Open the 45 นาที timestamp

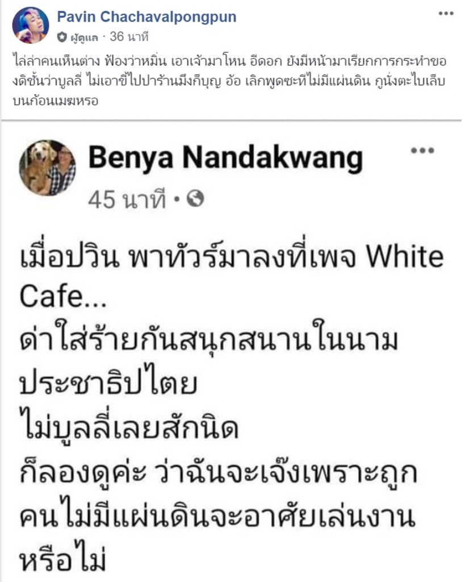point(127,199)
